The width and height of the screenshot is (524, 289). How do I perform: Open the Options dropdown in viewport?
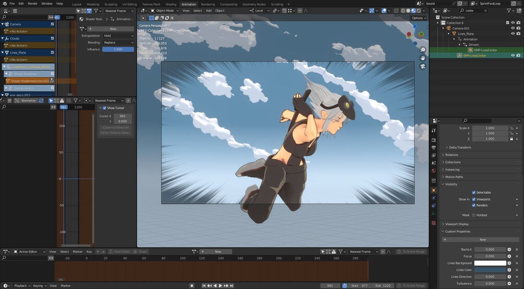418,18
